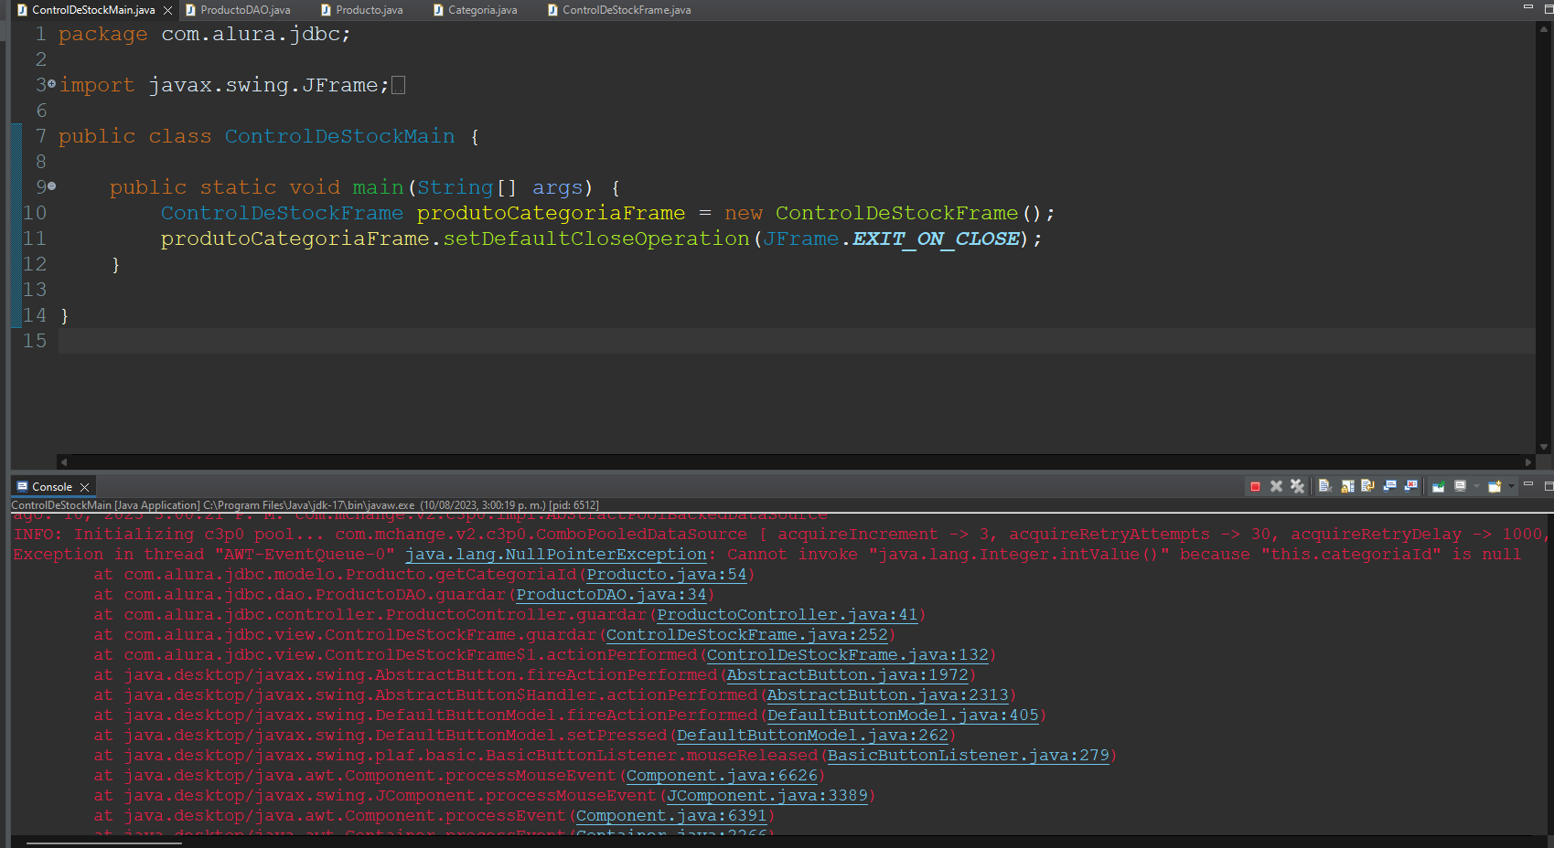1554x848 pixels.
Task: Terminate the running program with red stop button
Action: [x=1255, y=486]
